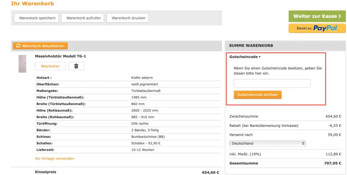Click the Holzart label

point(44,78)
